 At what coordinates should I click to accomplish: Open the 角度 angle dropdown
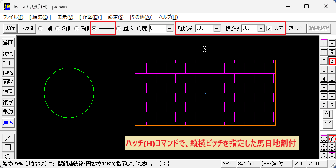170,28
